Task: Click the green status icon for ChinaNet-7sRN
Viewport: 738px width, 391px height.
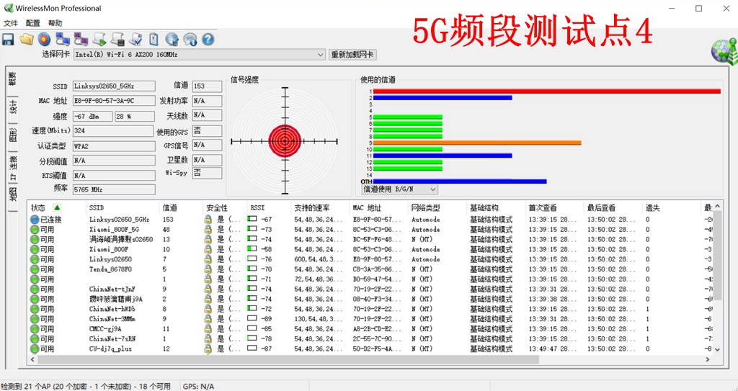Action: pos(35,338)
